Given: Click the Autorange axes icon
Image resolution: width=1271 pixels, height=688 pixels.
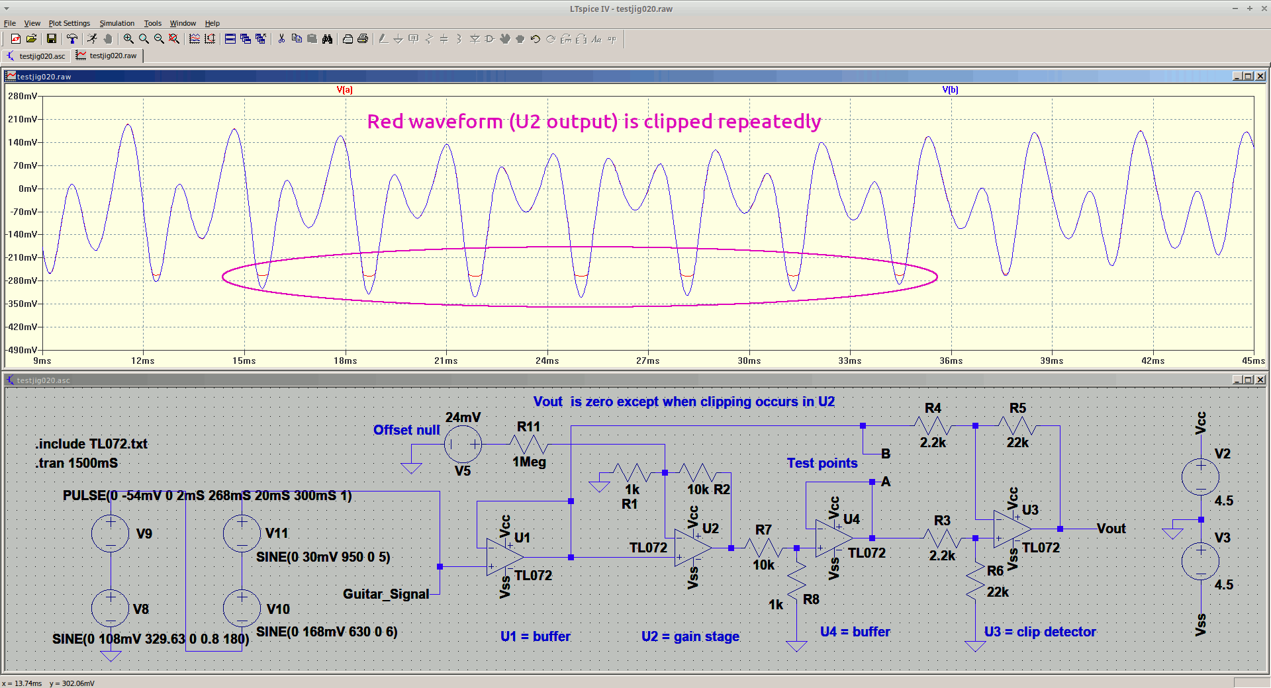Looking at the screenshot, I should click(x=210, y=39).
